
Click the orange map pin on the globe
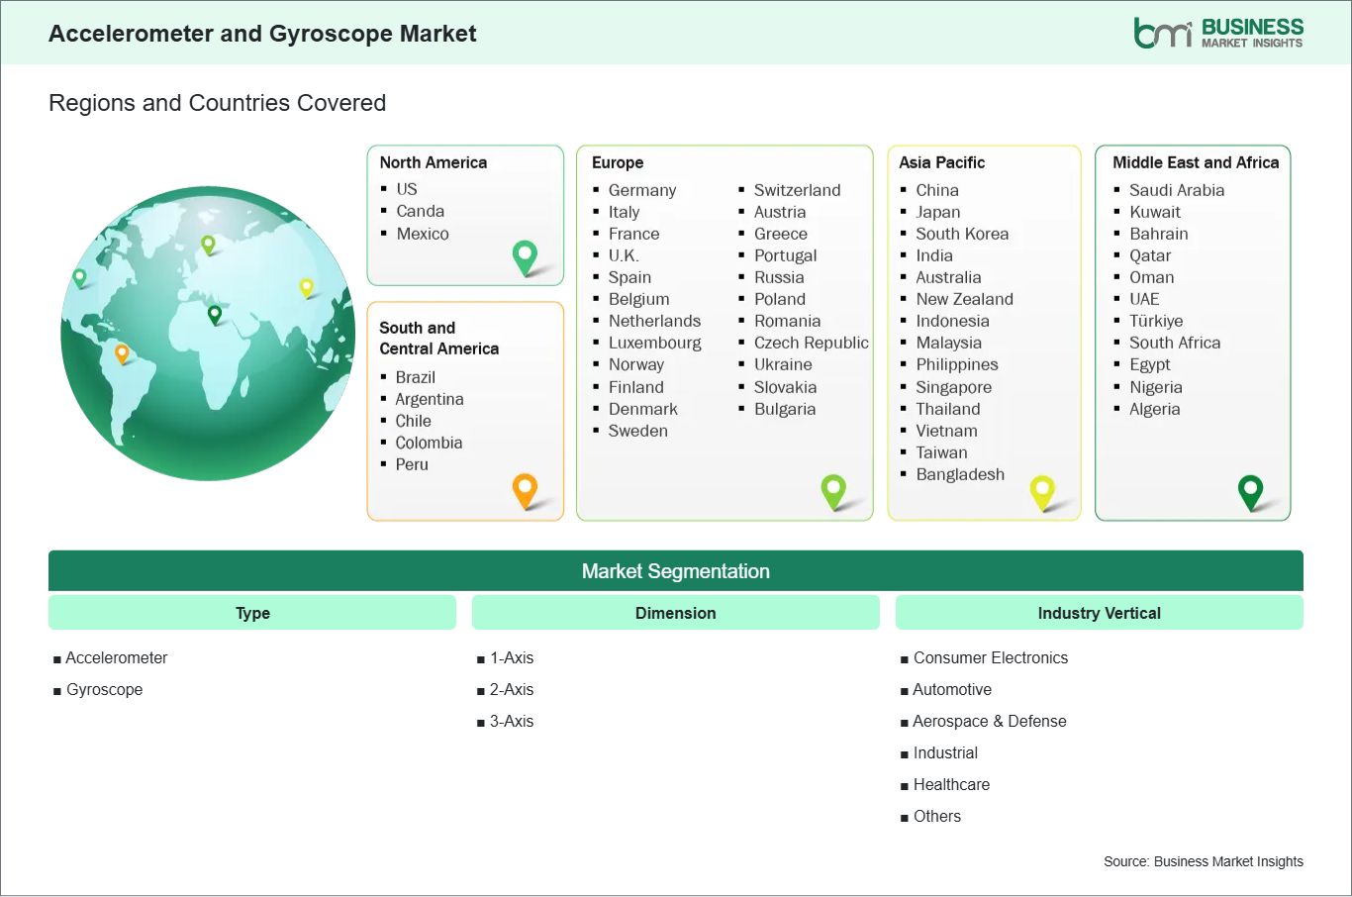(x=122, y=352)
